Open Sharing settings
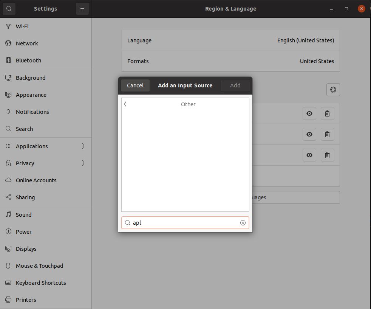The height and width of the screenshot is (309, 371). [x=46, y=197]
